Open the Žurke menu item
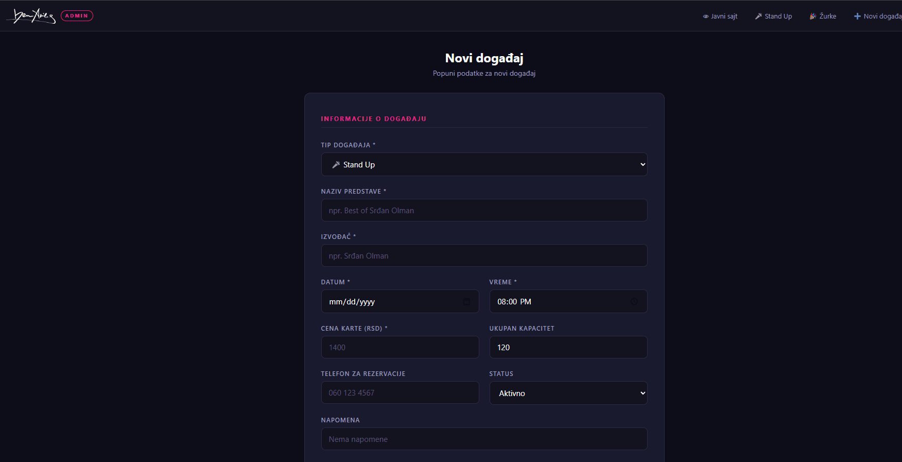Screen dimensions: 902x462 tap(823, 16)
